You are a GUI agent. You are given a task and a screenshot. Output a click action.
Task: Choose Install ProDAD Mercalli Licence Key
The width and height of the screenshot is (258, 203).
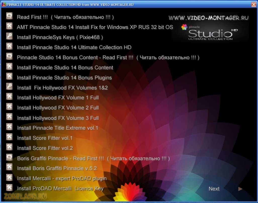point(60,188)
